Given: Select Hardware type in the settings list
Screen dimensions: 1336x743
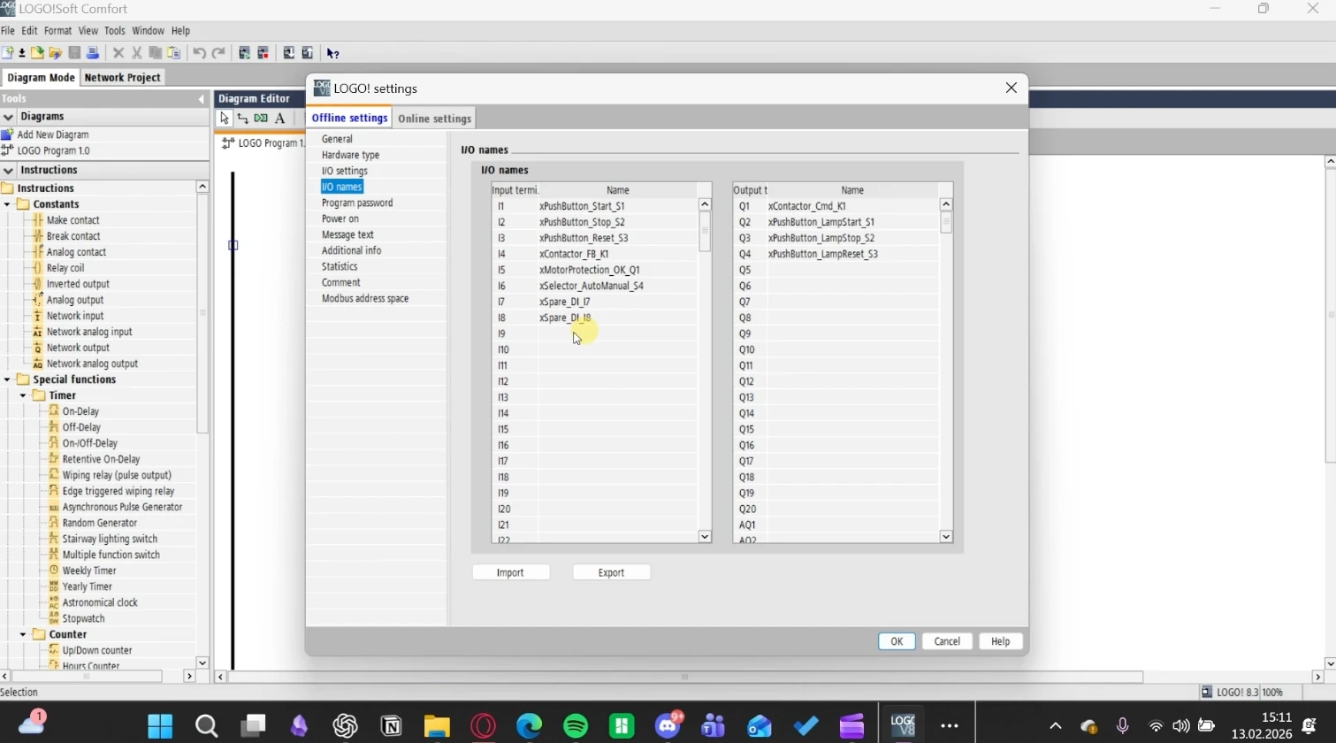Looking at the screenshot, I should point(350,155).
